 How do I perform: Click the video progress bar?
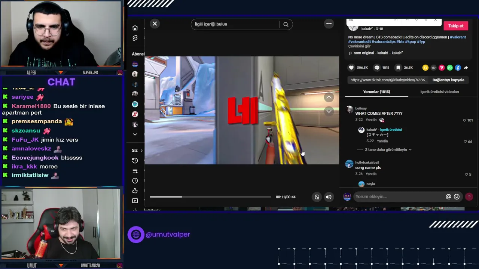click(210, 197)
